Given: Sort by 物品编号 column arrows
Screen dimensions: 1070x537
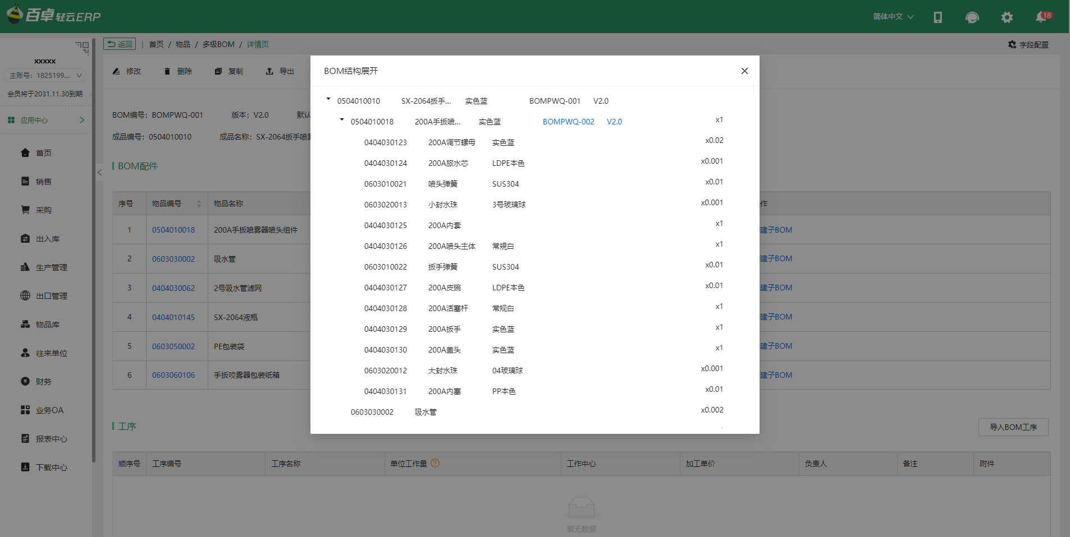Looking at the screenshot, I should tap(199, 203).
